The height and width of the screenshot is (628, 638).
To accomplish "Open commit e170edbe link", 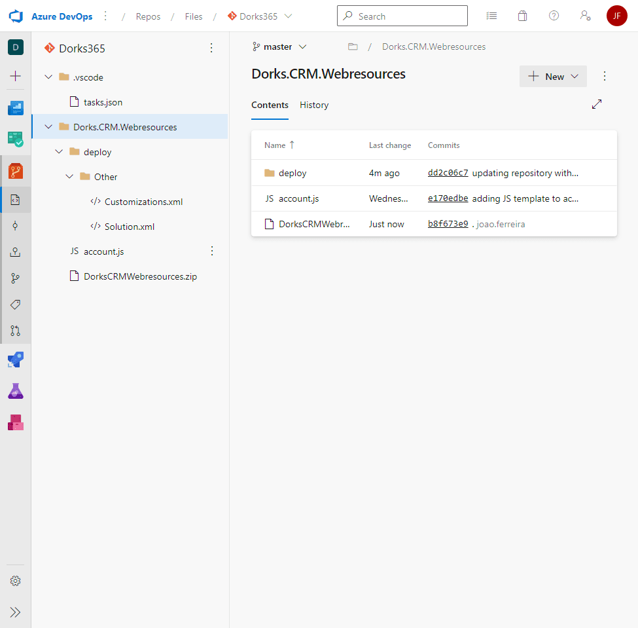I will point(448,198).
